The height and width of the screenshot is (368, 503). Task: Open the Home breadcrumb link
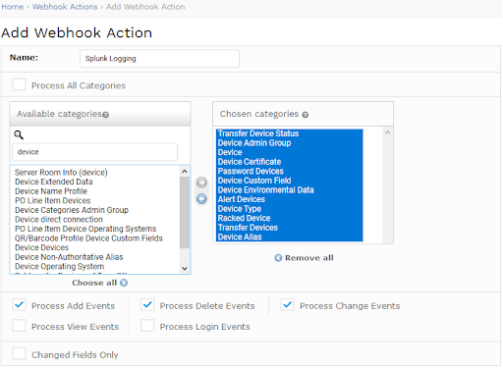click(13, 7)
